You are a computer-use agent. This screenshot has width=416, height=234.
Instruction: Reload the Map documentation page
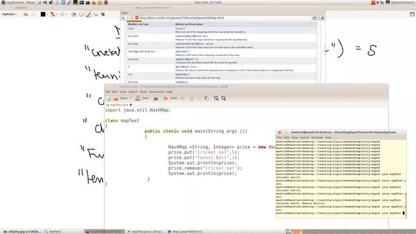pyautogui.click(x=315, y=18)
